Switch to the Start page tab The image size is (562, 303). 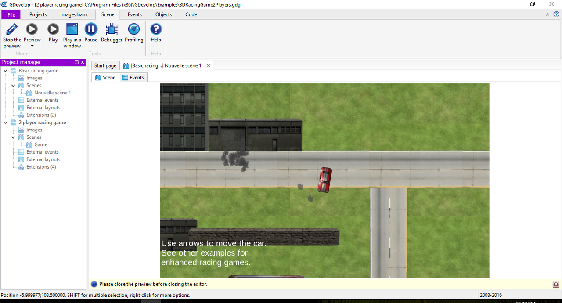click(105, 65)
